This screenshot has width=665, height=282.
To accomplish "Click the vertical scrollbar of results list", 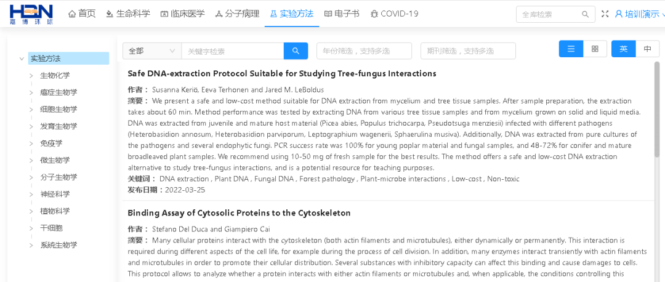I will pyautogui.click(x=656, y=111).
